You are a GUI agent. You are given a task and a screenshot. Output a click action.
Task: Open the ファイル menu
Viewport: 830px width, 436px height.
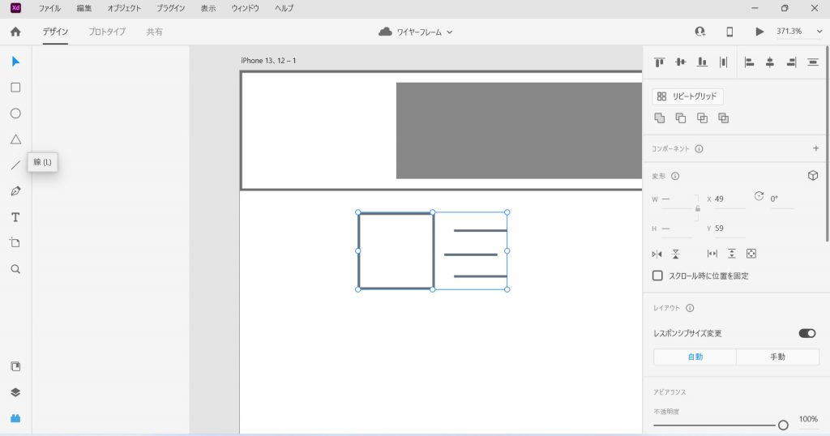pos(49,8)
